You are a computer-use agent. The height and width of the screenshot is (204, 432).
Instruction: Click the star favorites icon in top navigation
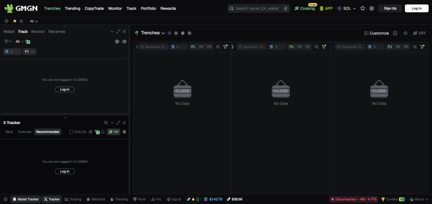[x=362, y=8]
